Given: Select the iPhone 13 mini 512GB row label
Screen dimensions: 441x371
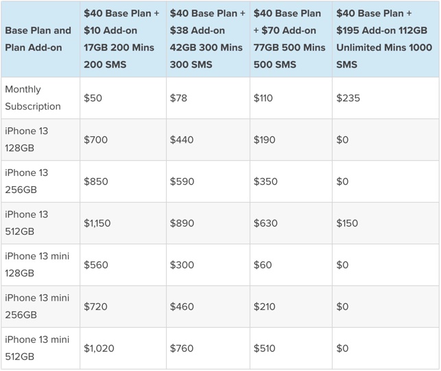Looking at the screenshot, I should coord(37,348).
